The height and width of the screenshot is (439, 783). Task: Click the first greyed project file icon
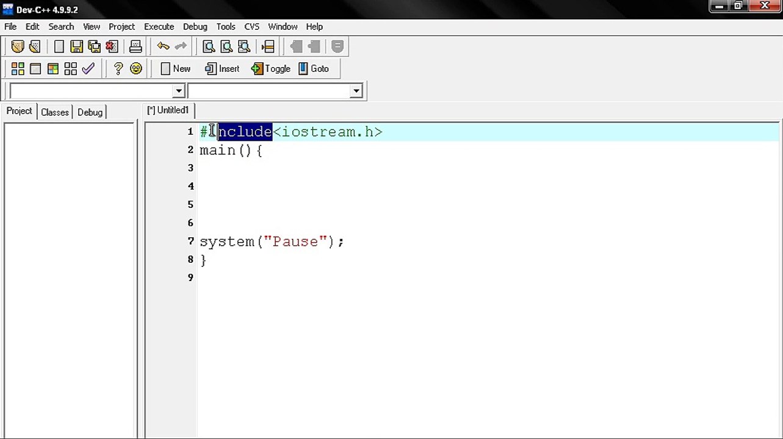[296, 46]
